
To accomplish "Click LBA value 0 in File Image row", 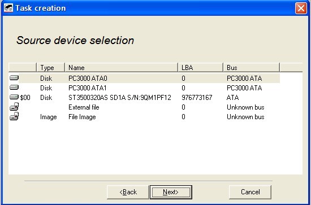I will click(183, 117).
